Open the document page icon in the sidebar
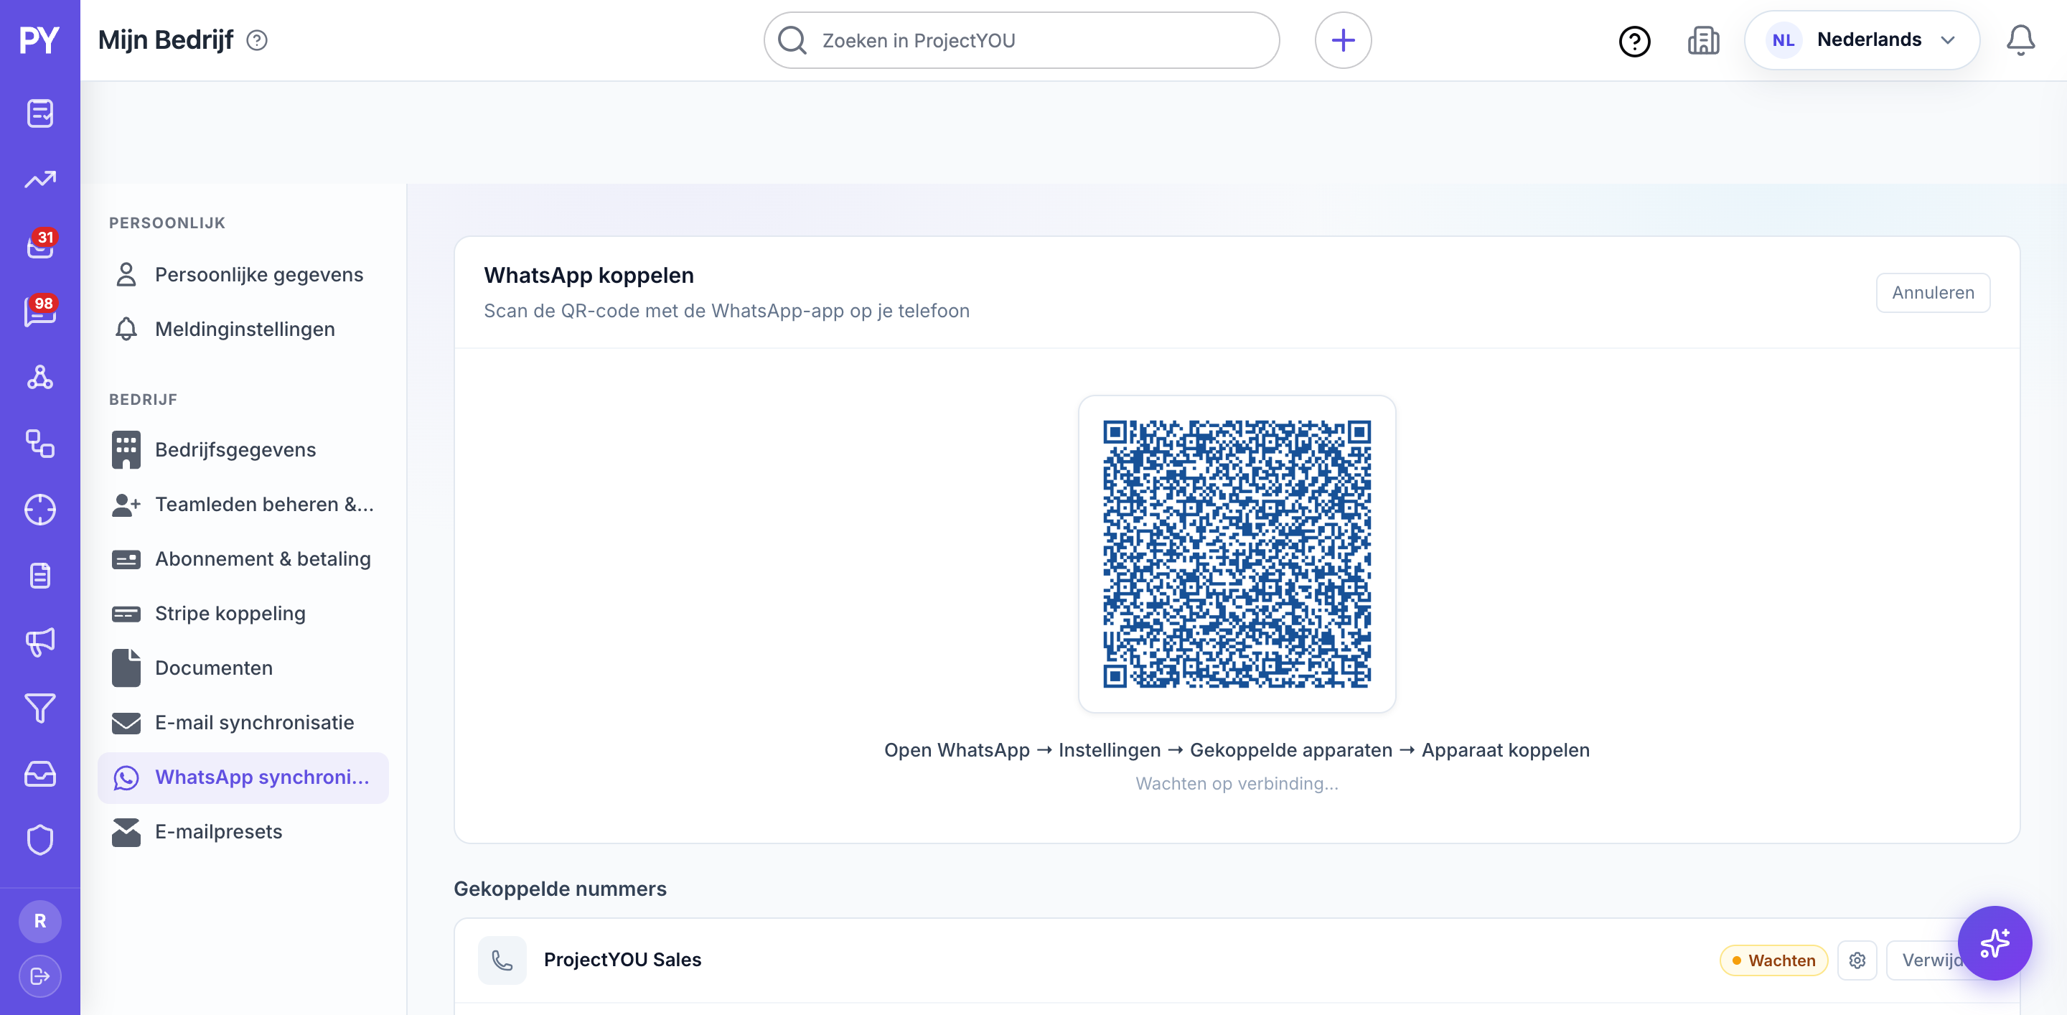This screenshot has width=2067, height=1015. (x=40, y=575)
